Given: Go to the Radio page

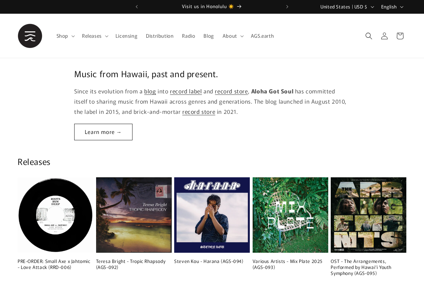Looking at the screenshot, I should 189,36.
